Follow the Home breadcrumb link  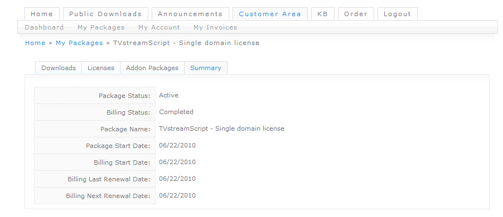coord(35,43)
